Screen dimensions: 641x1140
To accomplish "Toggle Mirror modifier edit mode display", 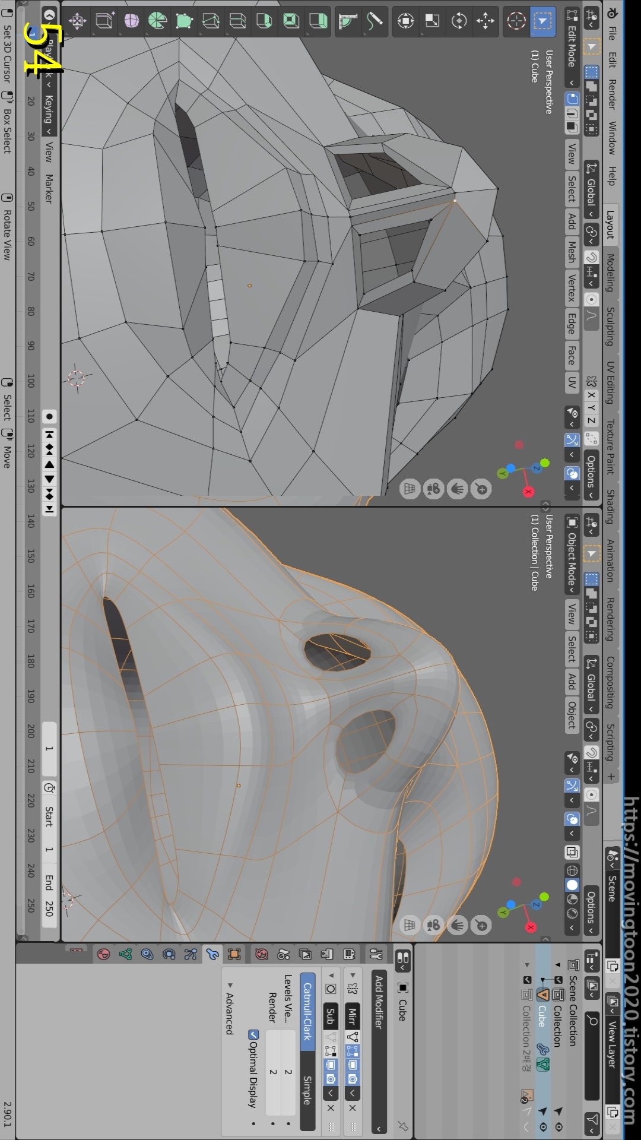I will [353, 1050].
